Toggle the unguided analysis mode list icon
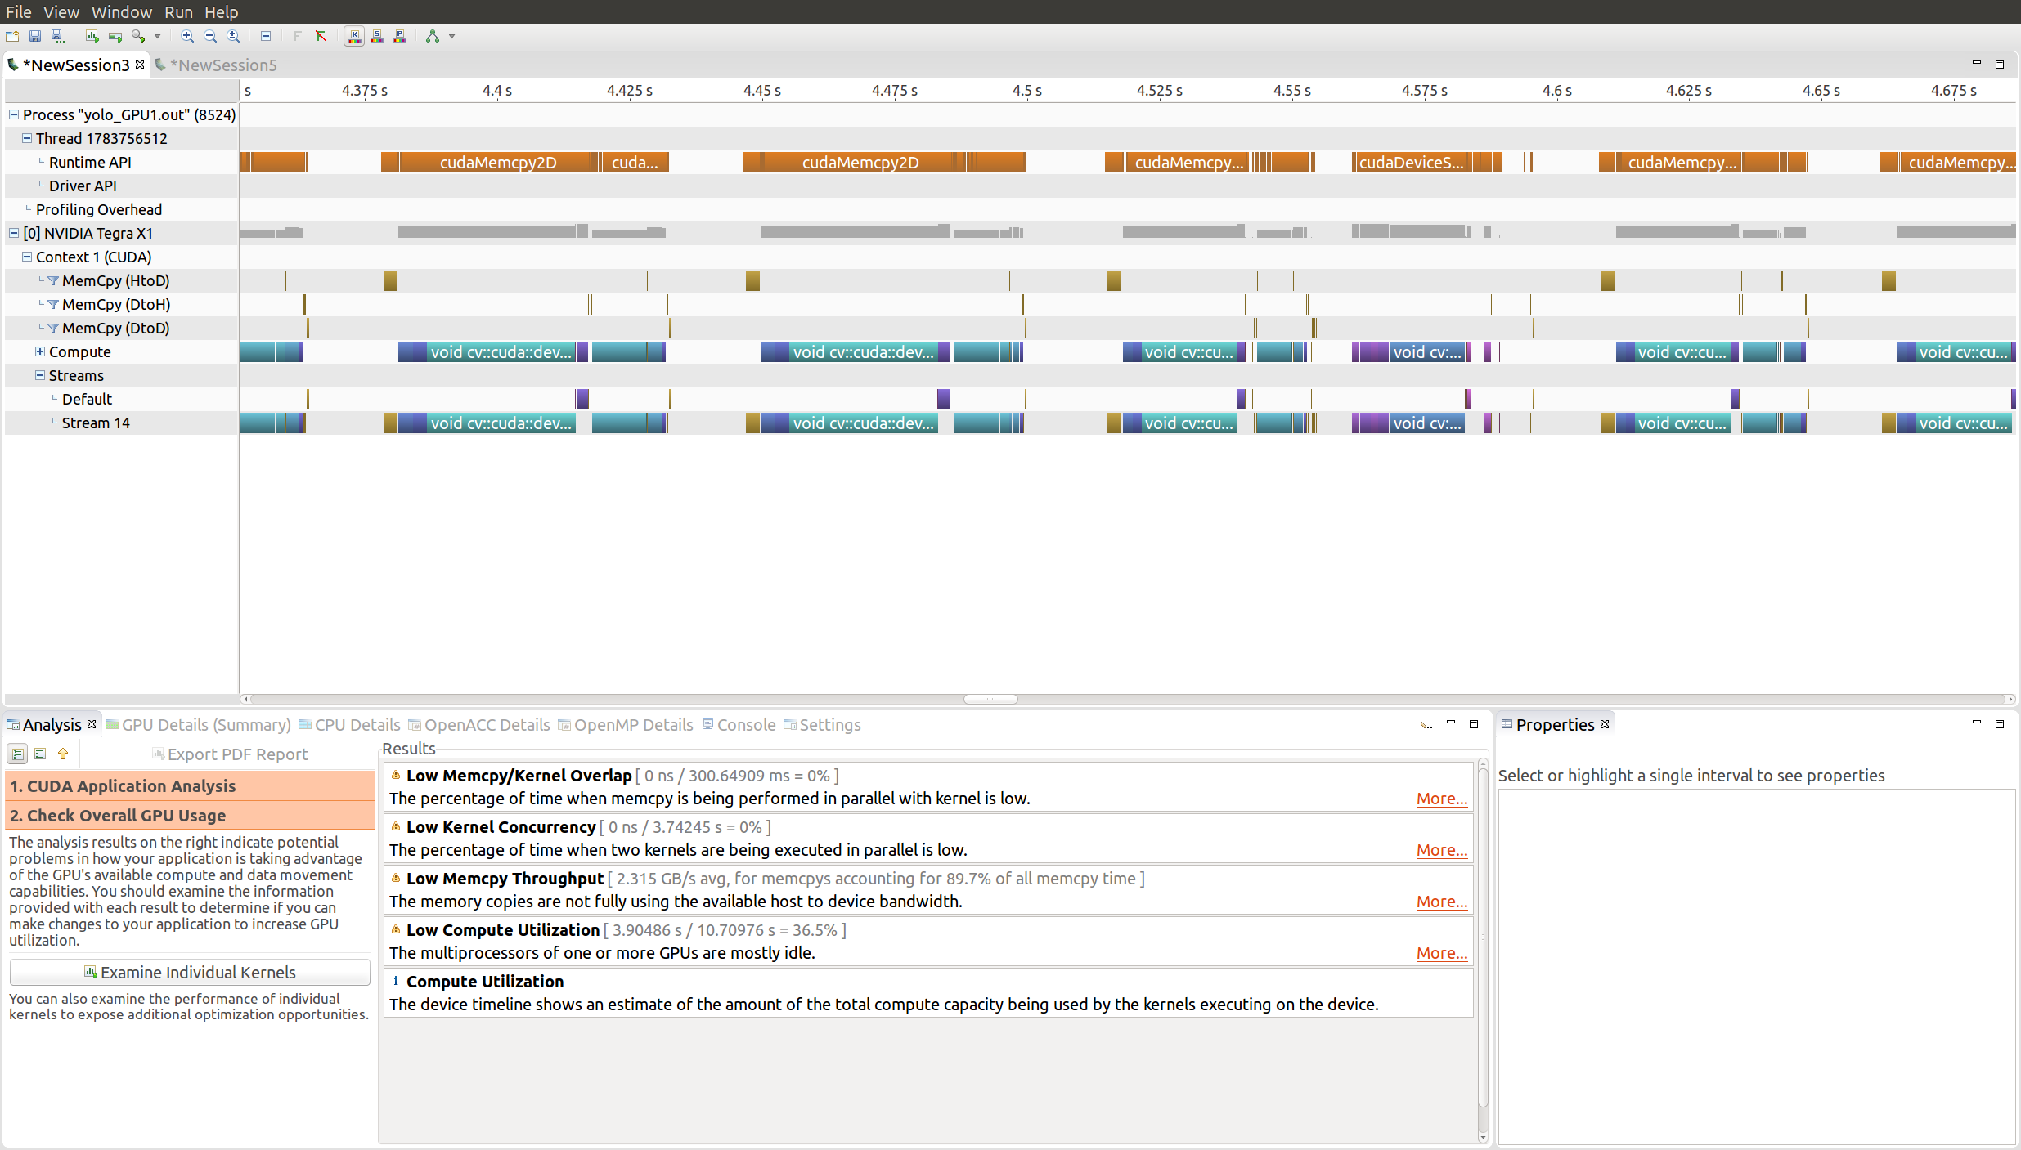 pos(40,754)
